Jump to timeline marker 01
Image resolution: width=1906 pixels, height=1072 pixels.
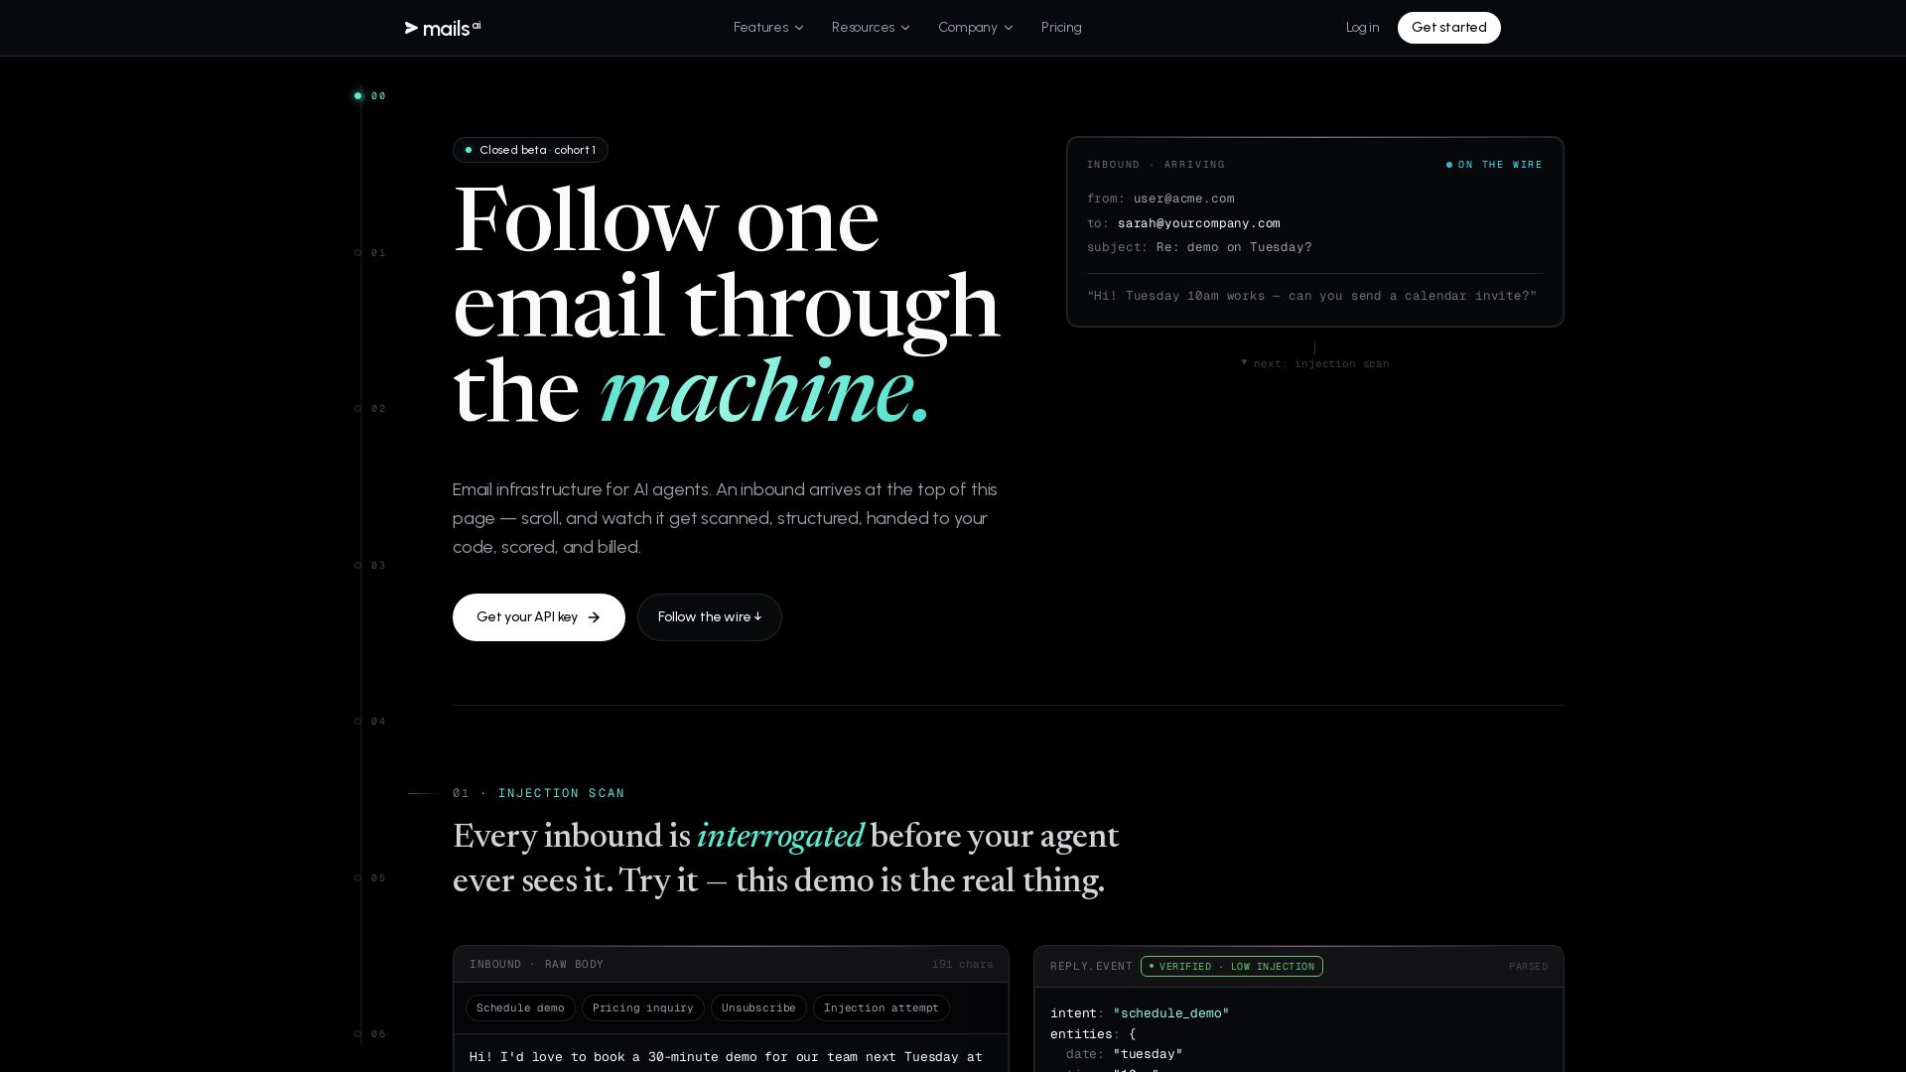[x=370, y=253]
